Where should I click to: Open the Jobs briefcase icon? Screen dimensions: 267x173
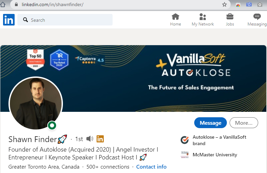click(x=230, y=17)
